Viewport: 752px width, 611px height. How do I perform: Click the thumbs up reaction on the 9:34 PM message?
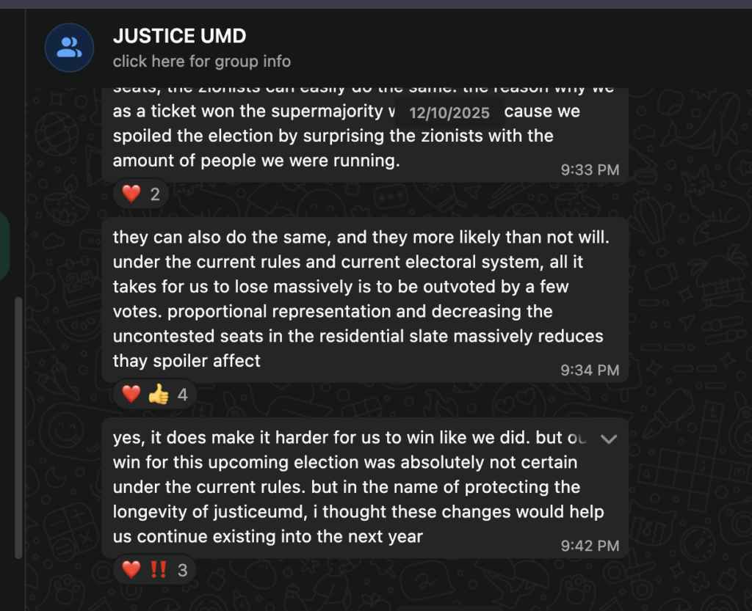[158, 395]
